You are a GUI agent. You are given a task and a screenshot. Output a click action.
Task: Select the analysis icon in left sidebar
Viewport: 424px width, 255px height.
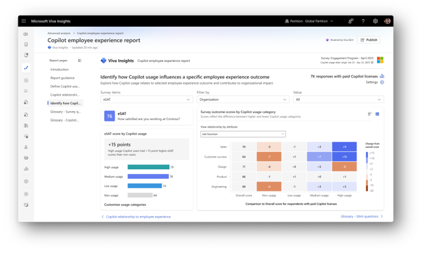26,68
